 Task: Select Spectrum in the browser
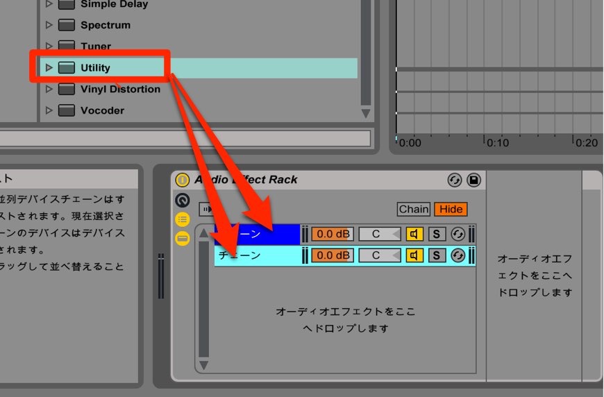(x=106, y=25)
